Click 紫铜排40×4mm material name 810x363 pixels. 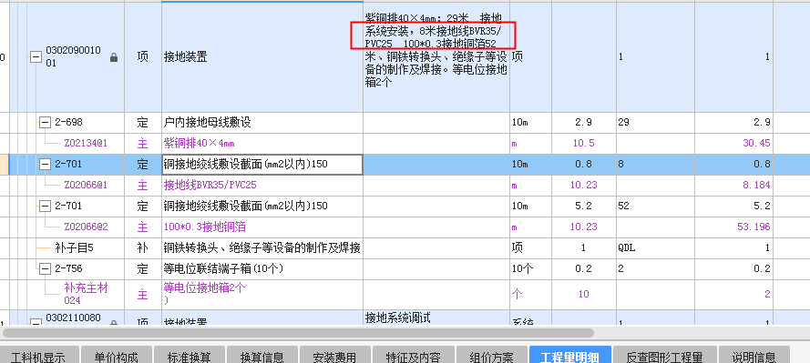200,144
